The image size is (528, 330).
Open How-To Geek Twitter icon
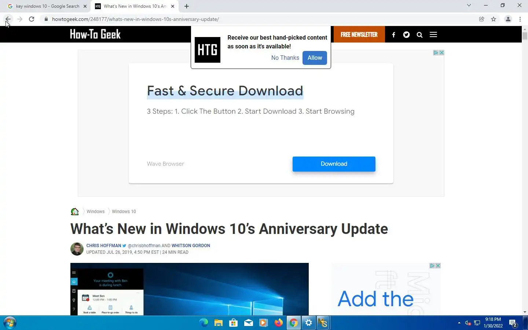406,35
